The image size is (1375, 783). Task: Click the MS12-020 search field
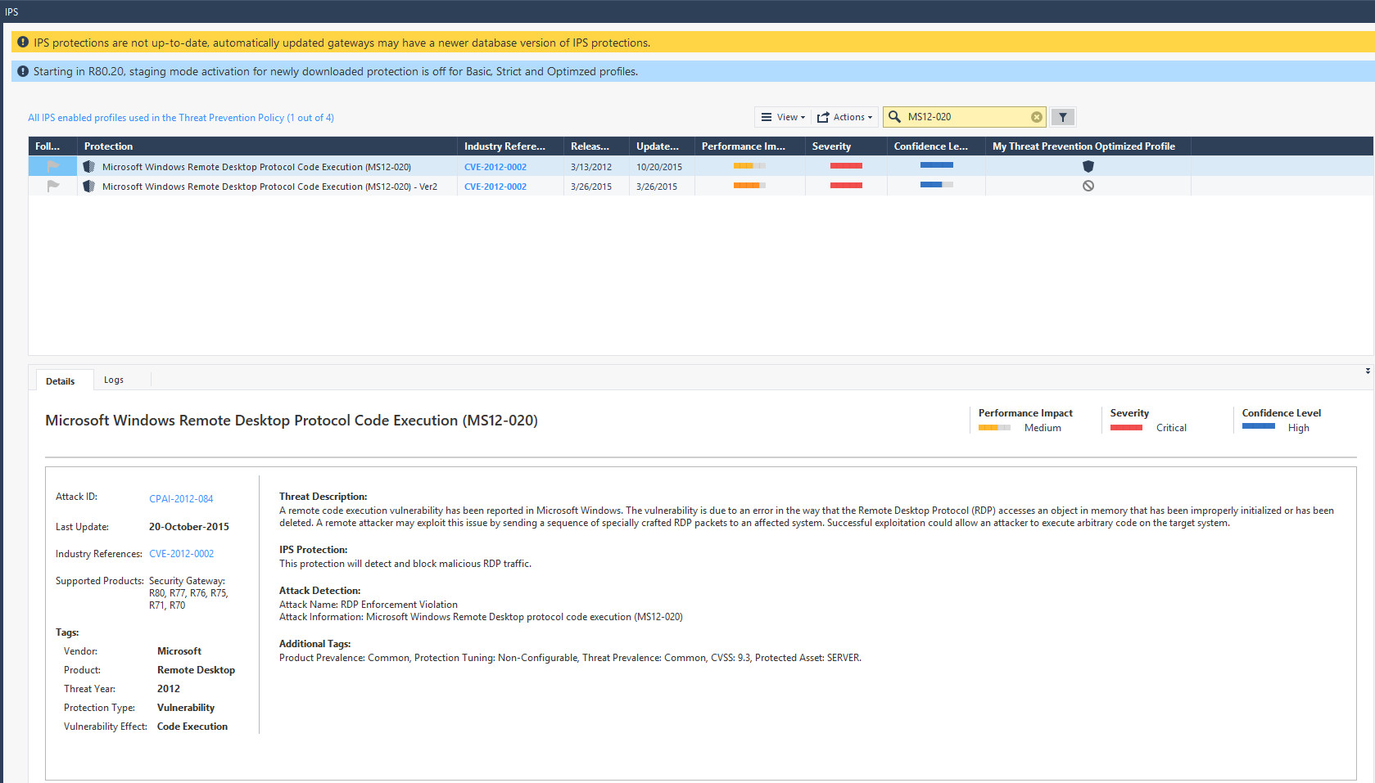pos(966,117)
